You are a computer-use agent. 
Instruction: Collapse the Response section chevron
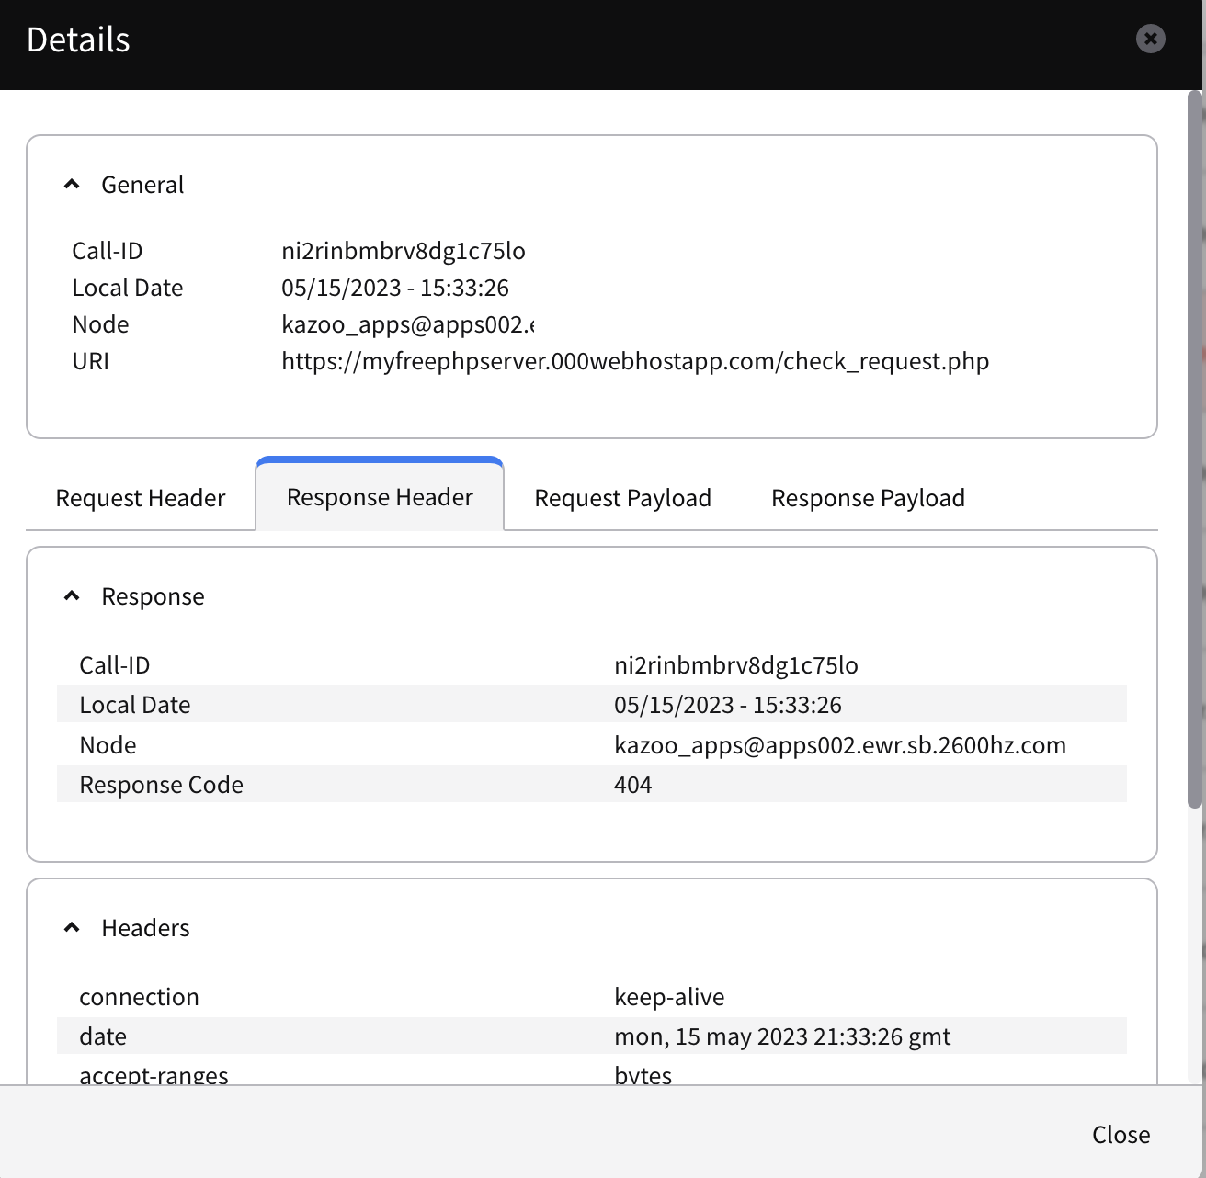[72, 596]
